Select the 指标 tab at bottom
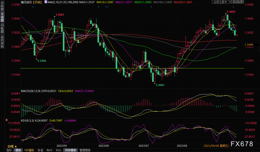Screen dimensions: 260x152 (x=9, y=150)
